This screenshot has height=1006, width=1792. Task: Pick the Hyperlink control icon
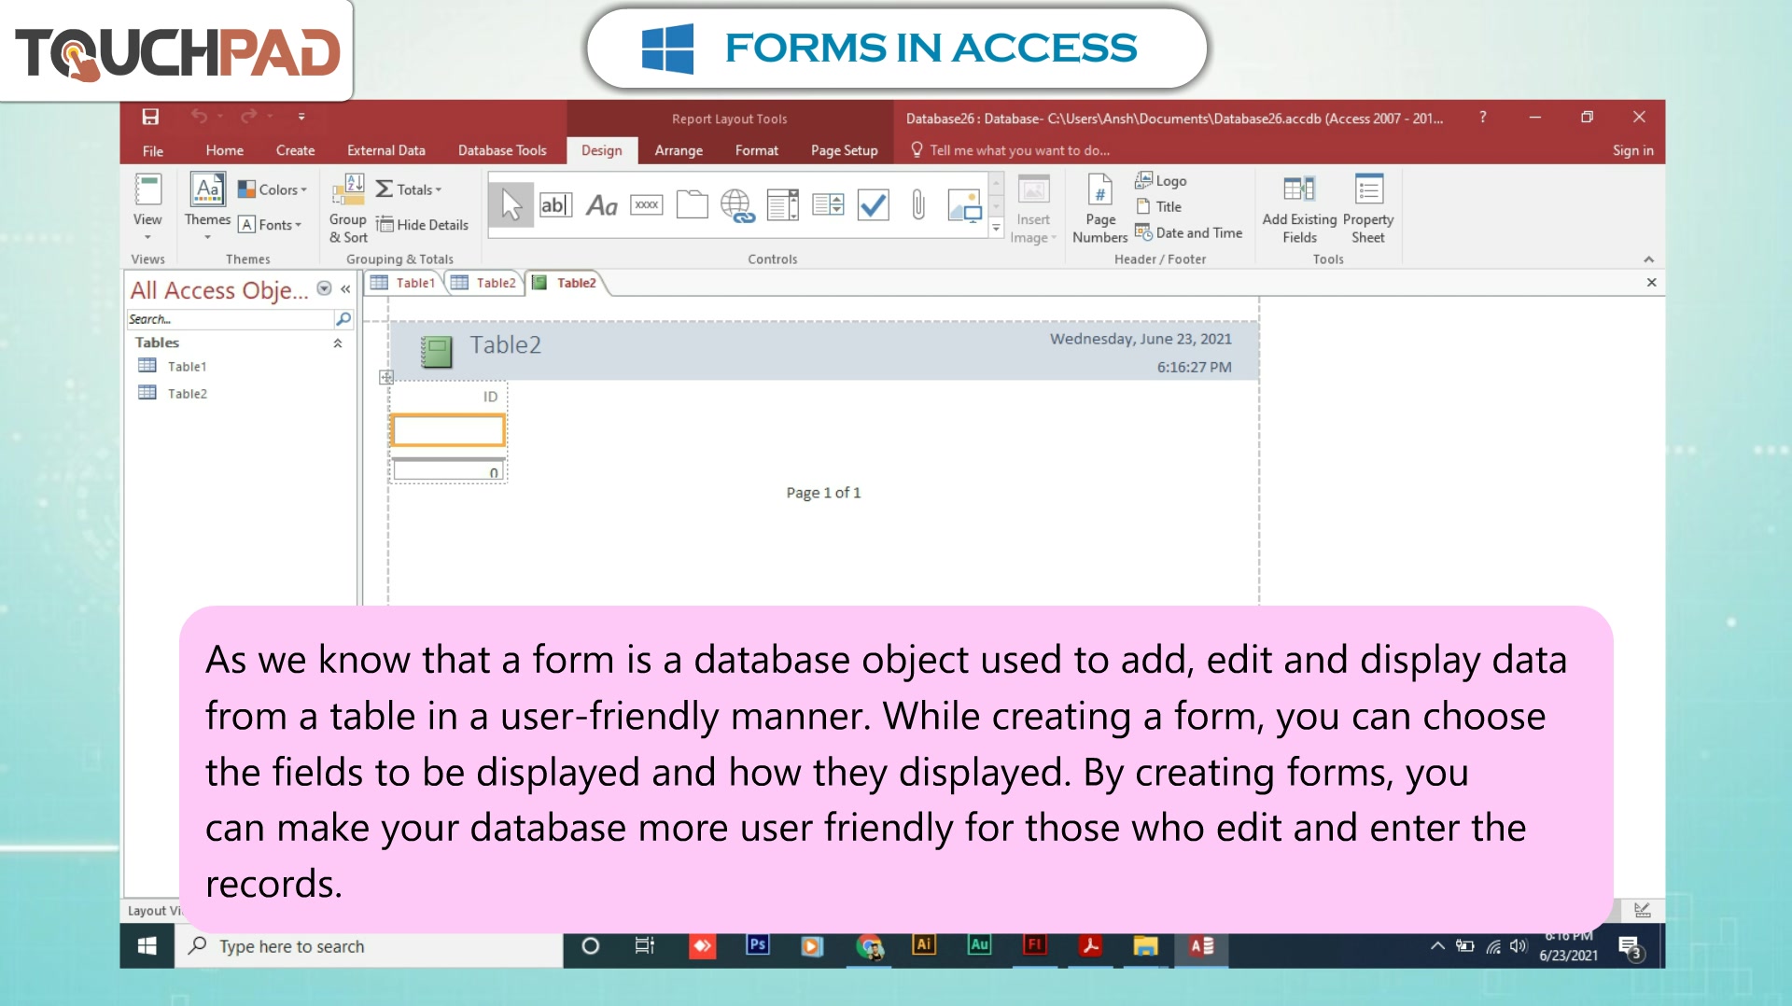pos(737,205)
